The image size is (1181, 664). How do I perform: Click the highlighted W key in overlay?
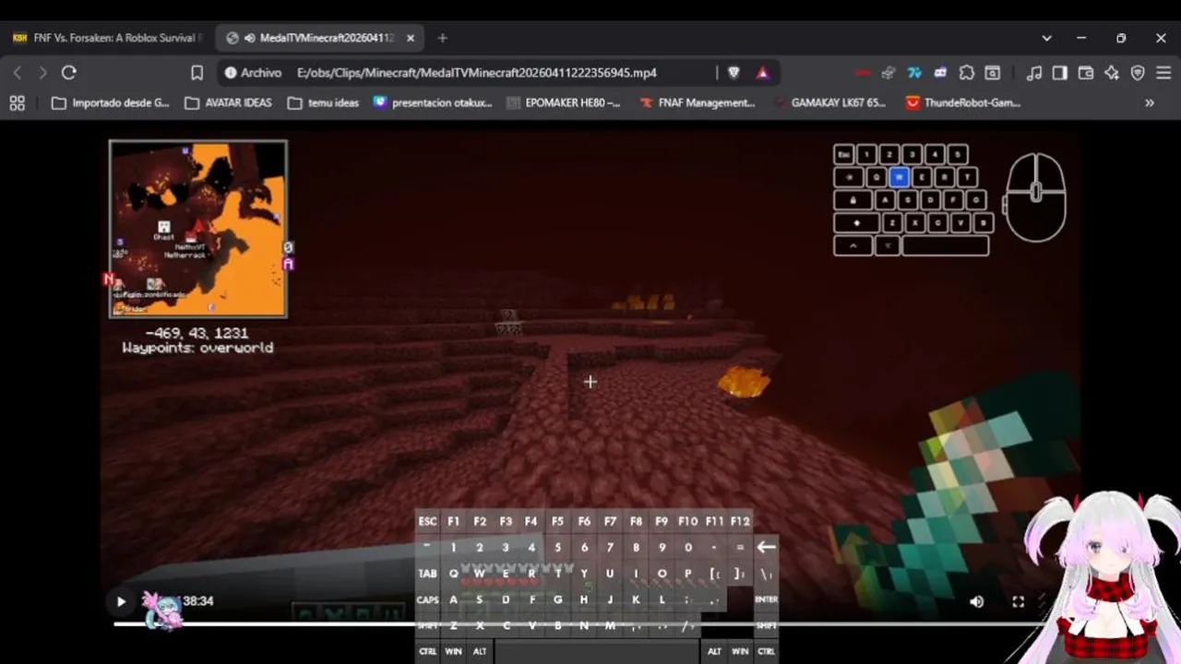click(x=900, y=177)
